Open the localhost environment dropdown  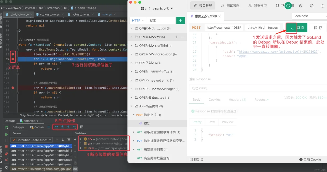click(310, 16)
